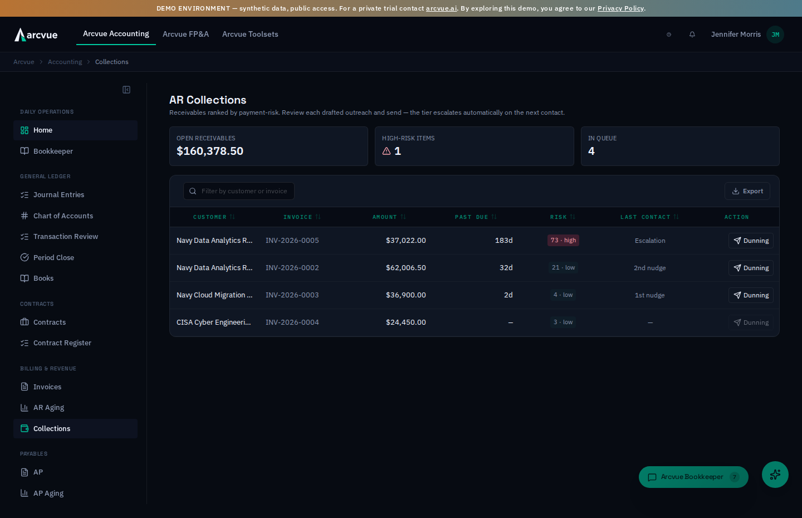Screen dimensions: 802x518
Task: Focus the customer or invoice filter field
Action: (239, 191)
